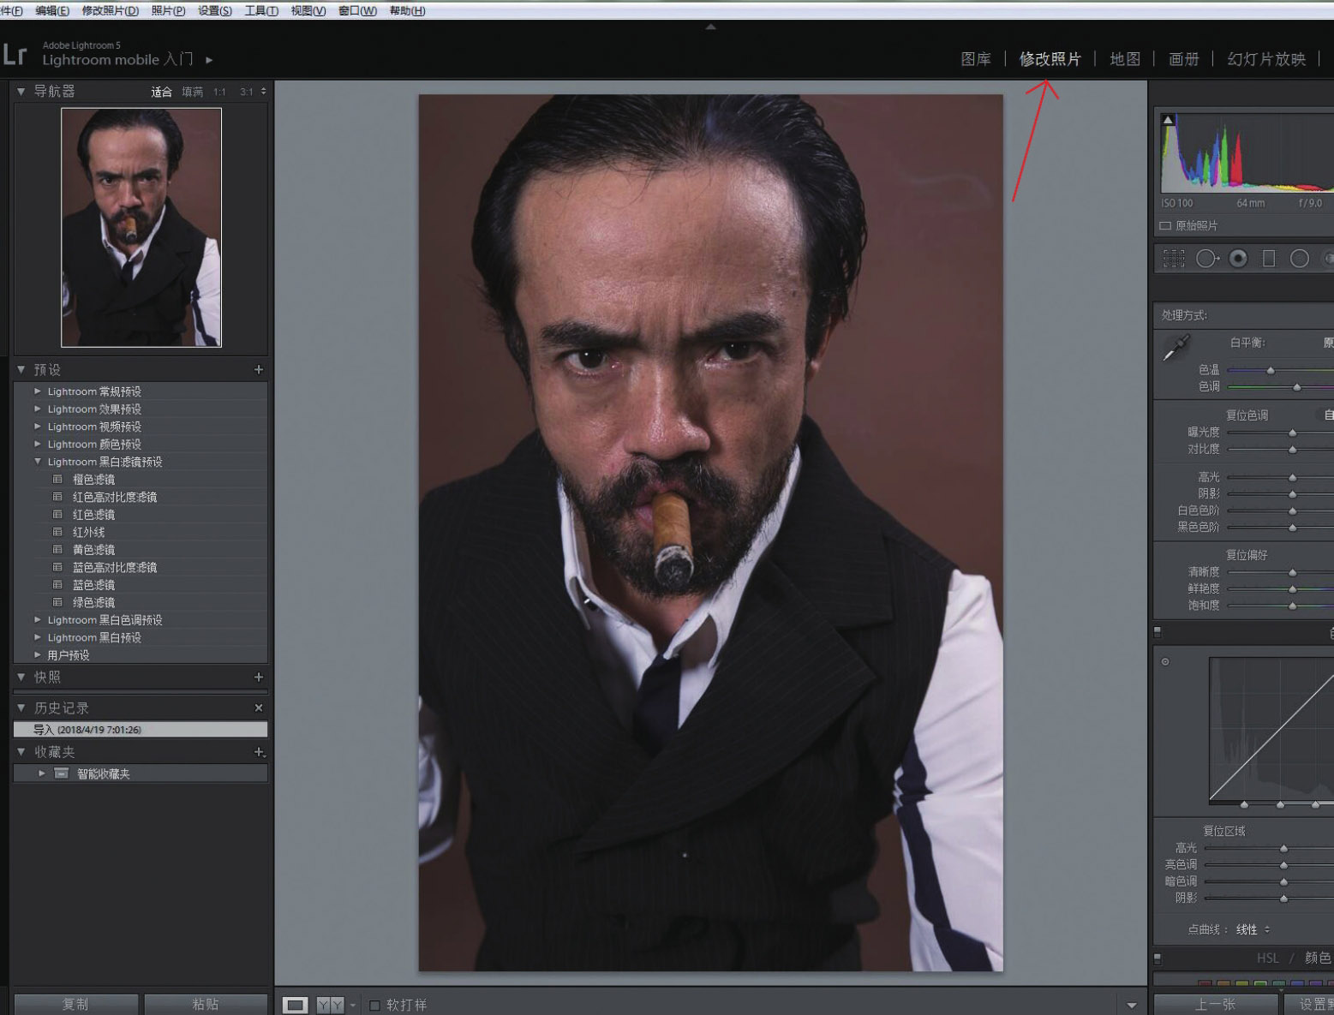Activate the Red Eye Correction tool
Screen dimensions: 1334x1015
[x=1238, y=258]
